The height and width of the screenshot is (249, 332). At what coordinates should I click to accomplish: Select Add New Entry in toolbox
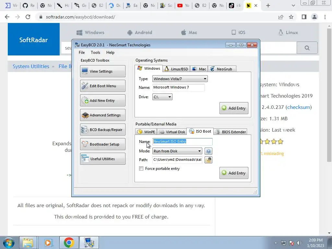103,101
